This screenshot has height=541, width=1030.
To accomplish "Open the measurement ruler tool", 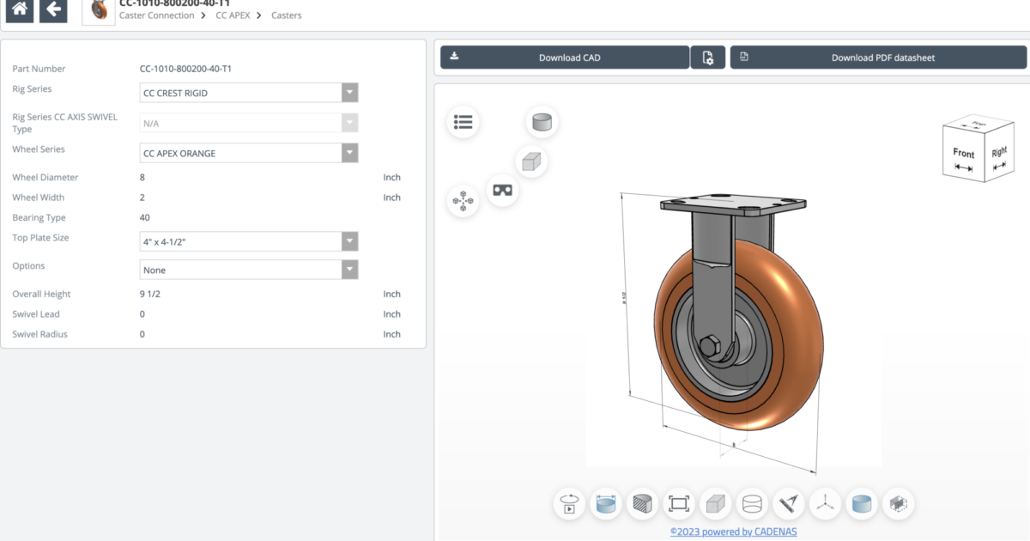I will pyautogui.click(x=789, y=504).
